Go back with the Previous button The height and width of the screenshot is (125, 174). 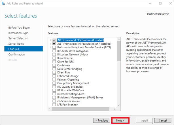[101, 120]
